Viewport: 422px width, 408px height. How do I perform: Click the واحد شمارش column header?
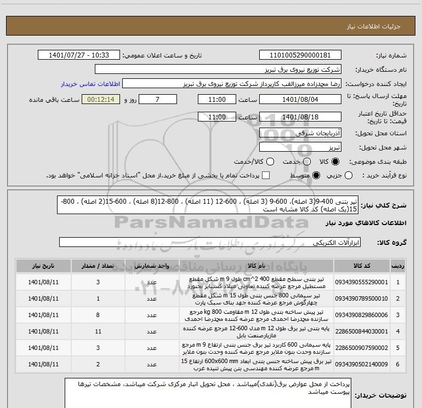[152, 266]
